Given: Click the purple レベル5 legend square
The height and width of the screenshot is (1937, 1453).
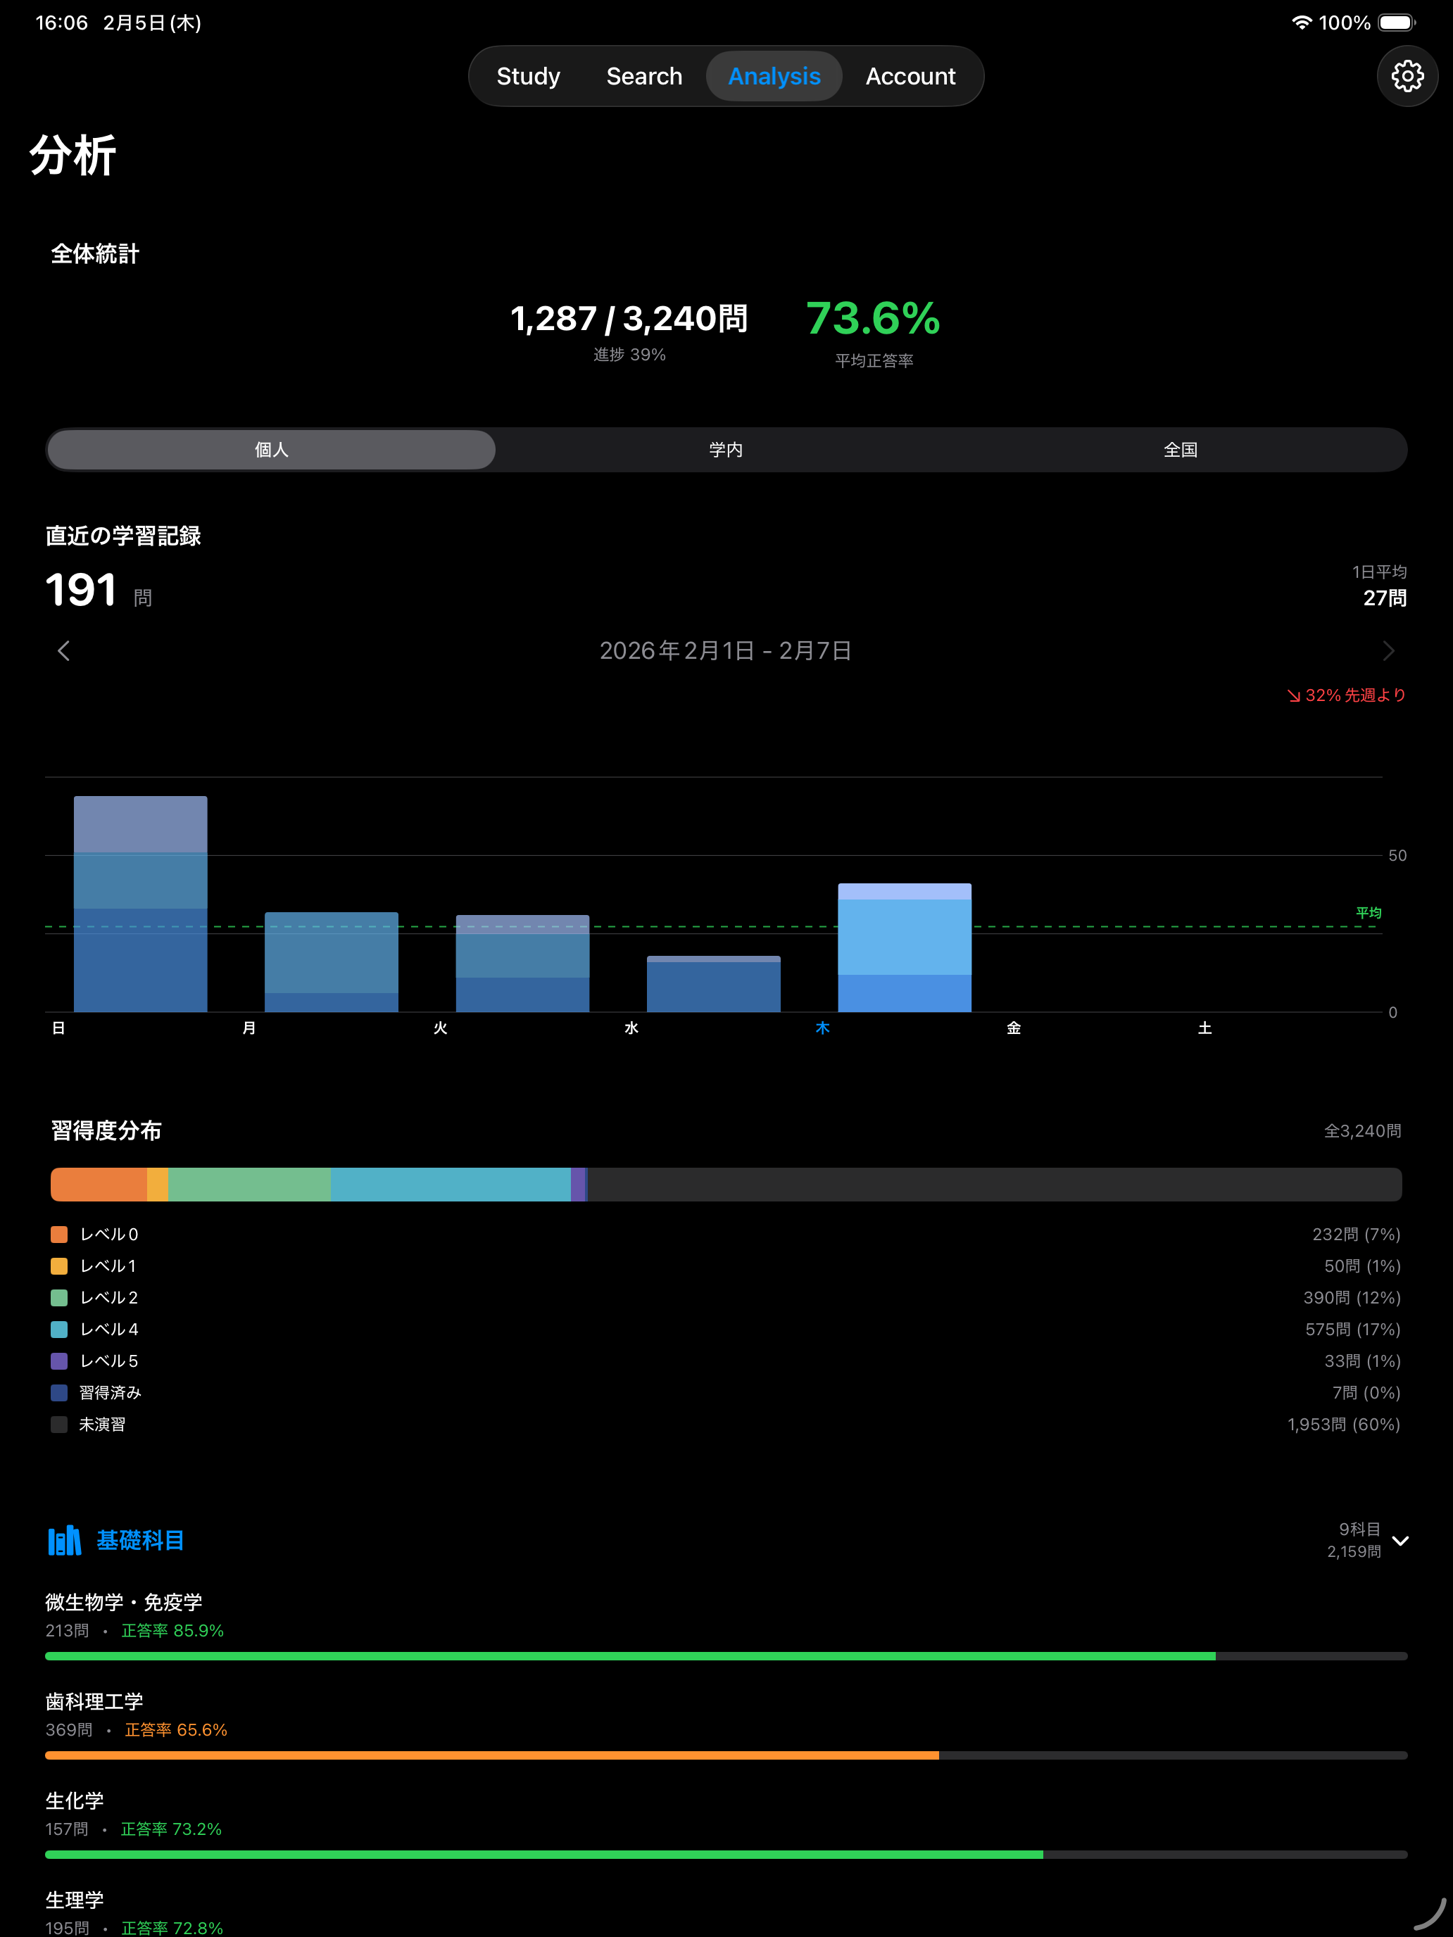Looking at the screenshot, I should click(60, 1361).
